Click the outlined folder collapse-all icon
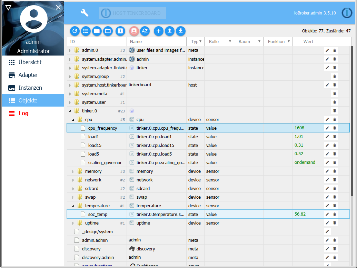 coord(108,31)
